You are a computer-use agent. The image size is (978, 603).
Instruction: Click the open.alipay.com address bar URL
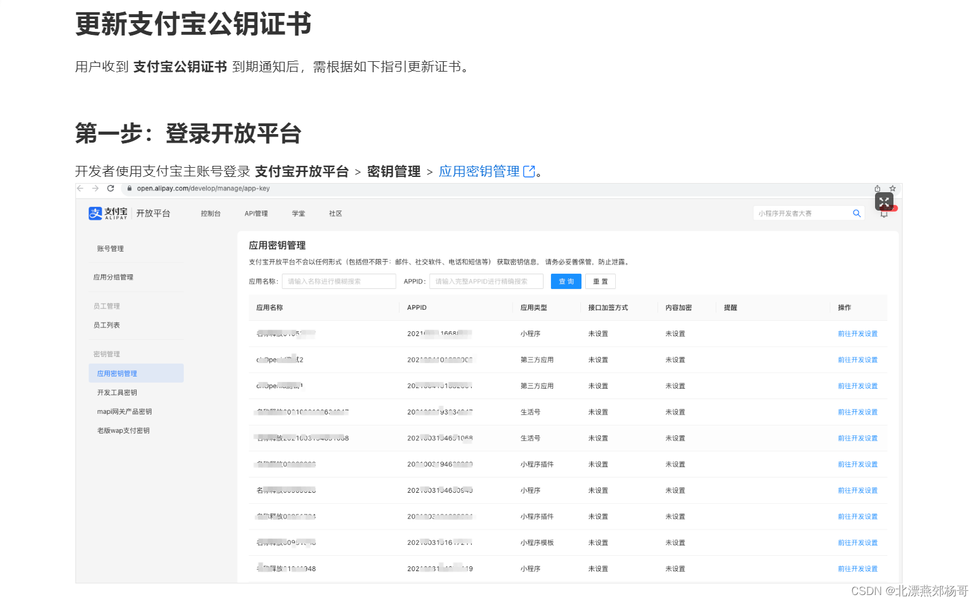[203, 189]
